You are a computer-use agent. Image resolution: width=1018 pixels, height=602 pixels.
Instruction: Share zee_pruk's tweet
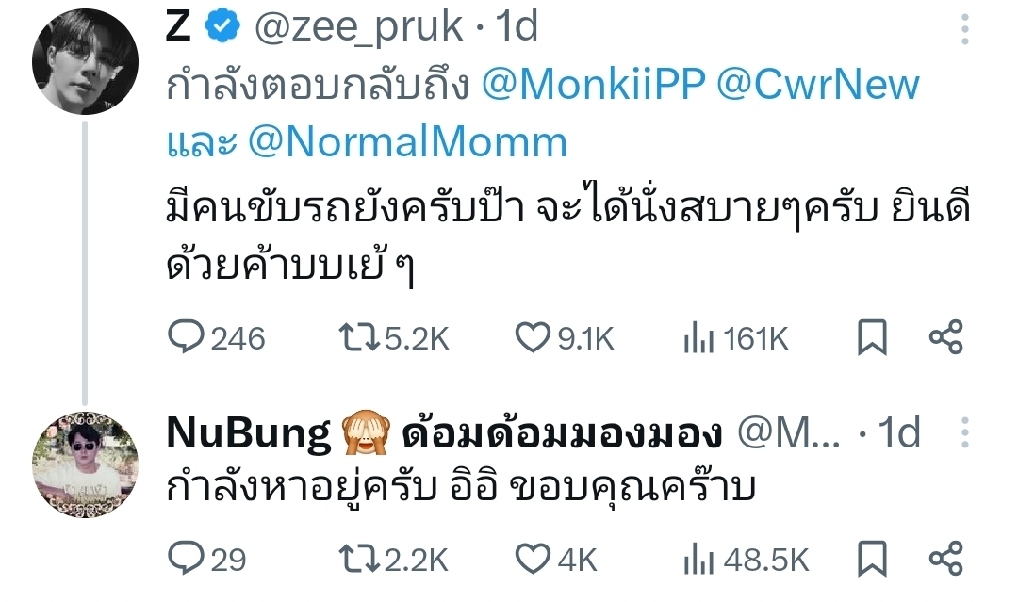tap(945, 338)
